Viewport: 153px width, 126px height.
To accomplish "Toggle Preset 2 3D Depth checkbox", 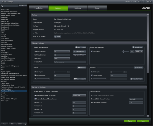I will pos(92,72).
